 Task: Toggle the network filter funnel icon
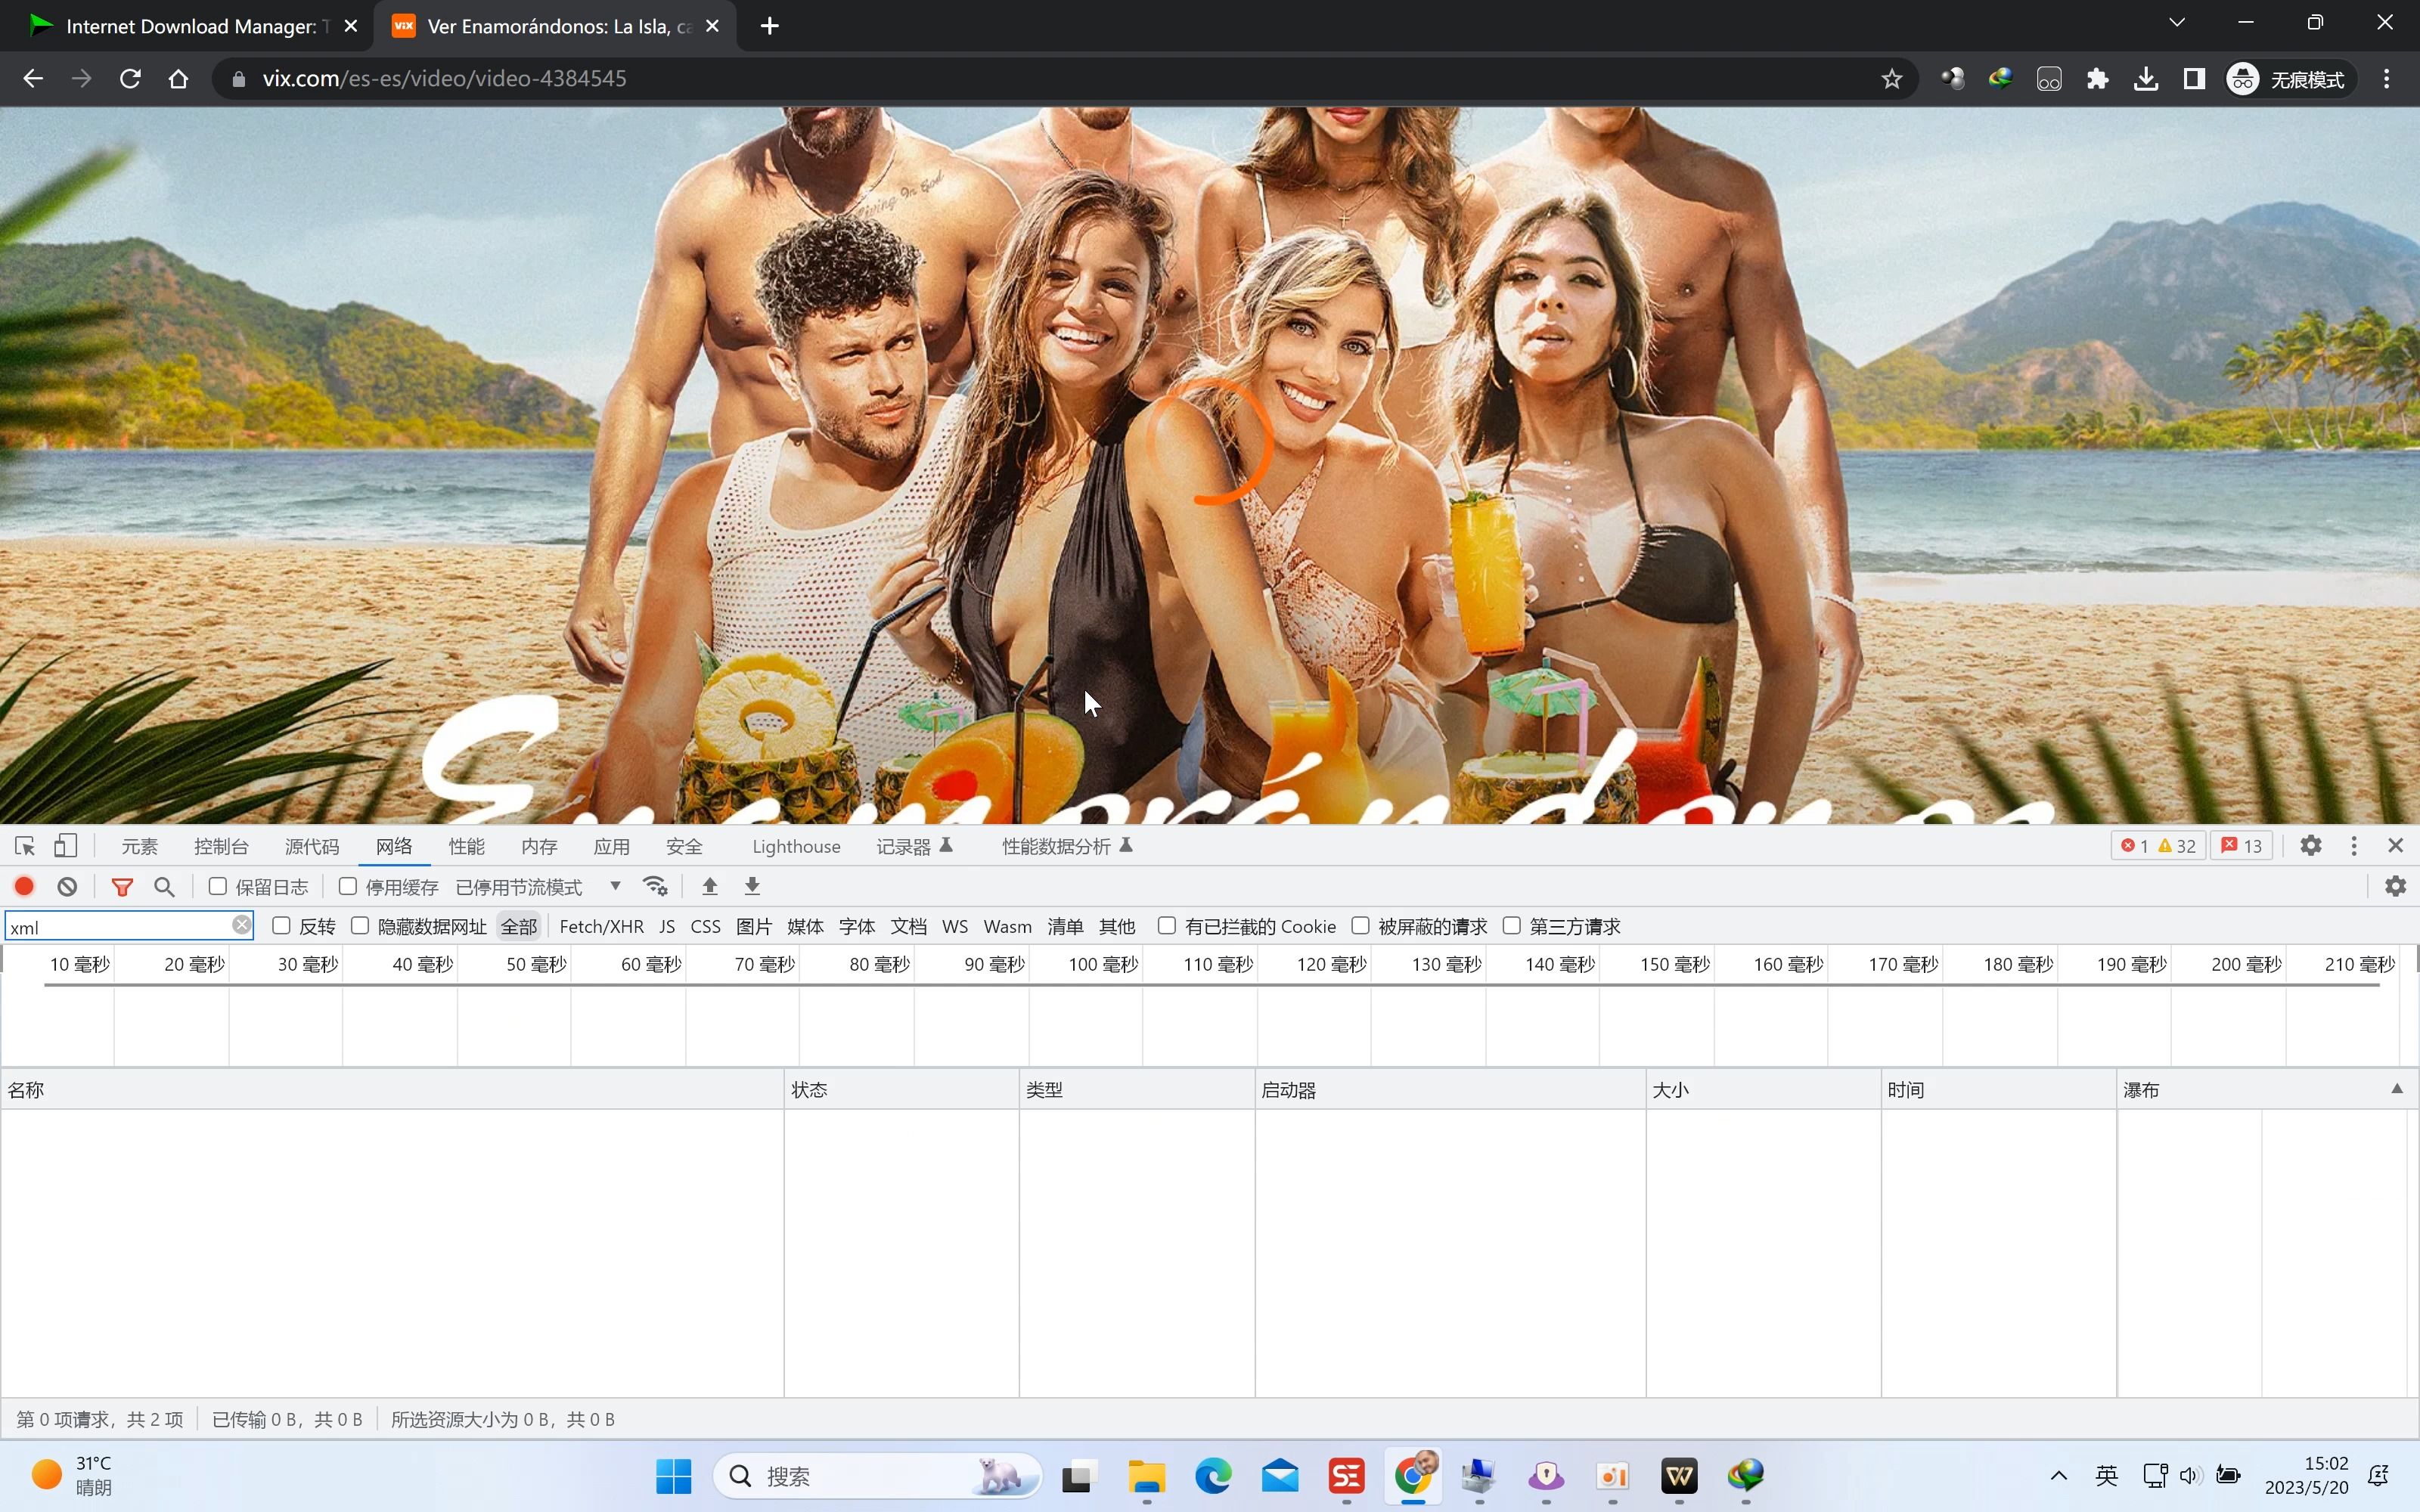coord(122,886)
